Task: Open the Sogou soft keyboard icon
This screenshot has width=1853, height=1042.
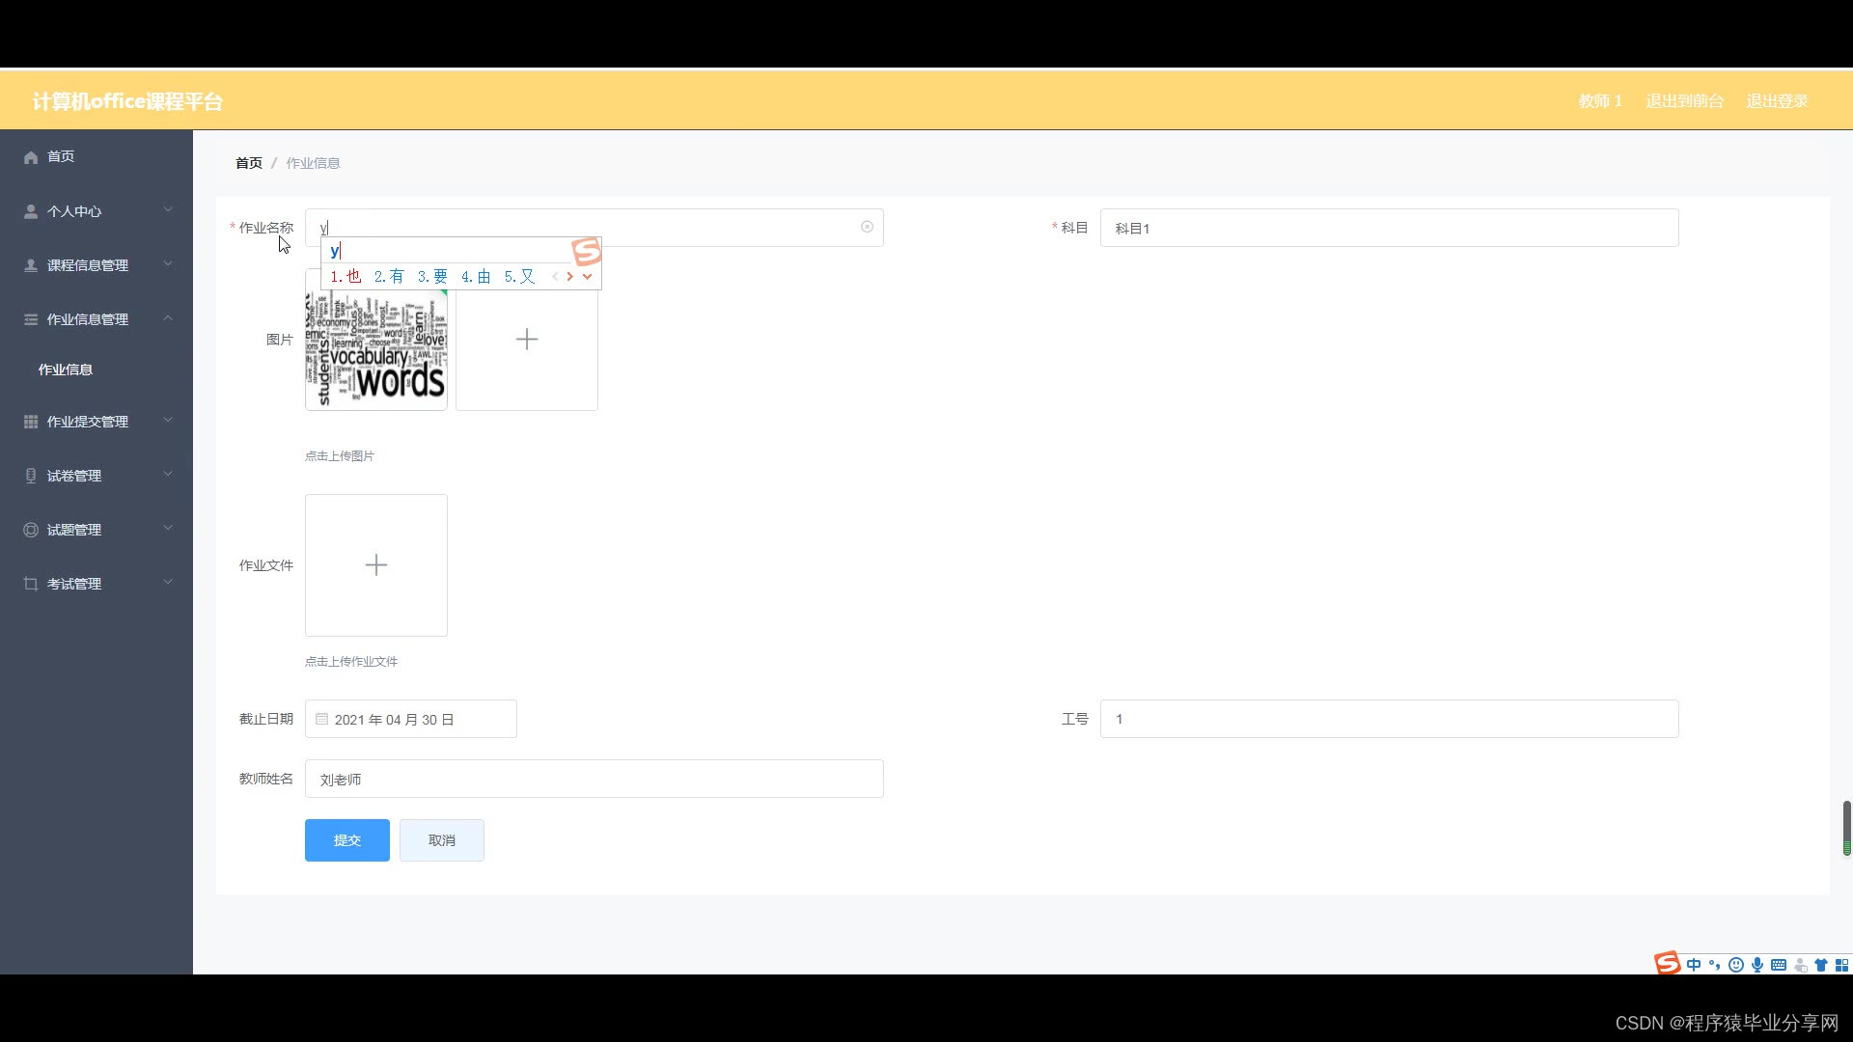Action: tap(1779, 965)
